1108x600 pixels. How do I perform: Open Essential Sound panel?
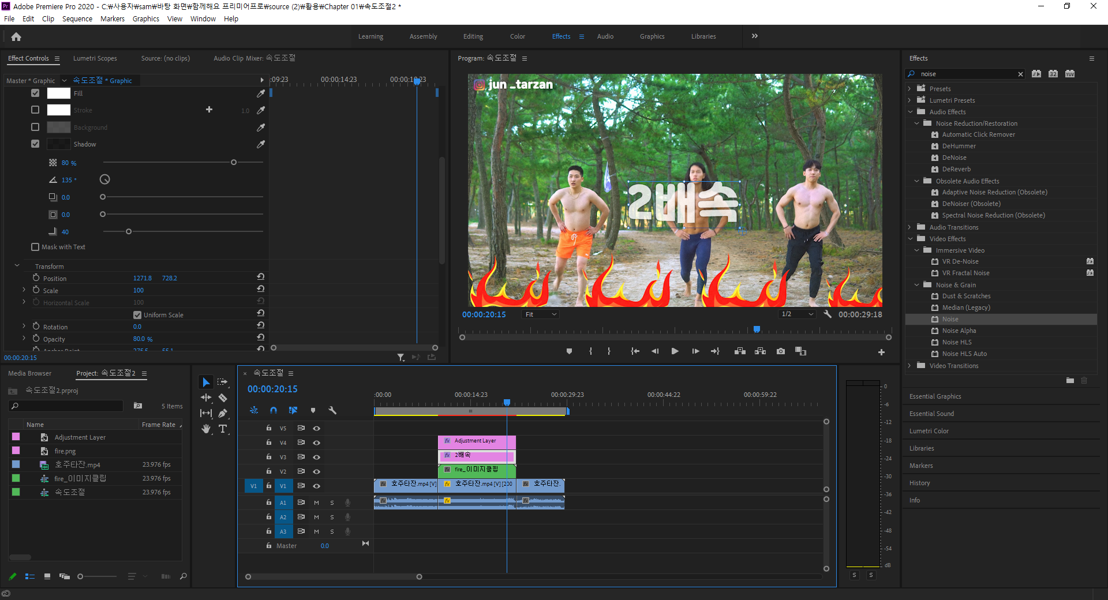[932, 414]
